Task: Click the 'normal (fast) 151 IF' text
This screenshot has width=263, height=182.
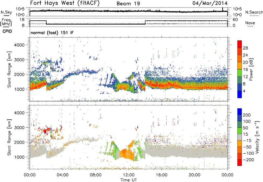Action: point(52,33)
